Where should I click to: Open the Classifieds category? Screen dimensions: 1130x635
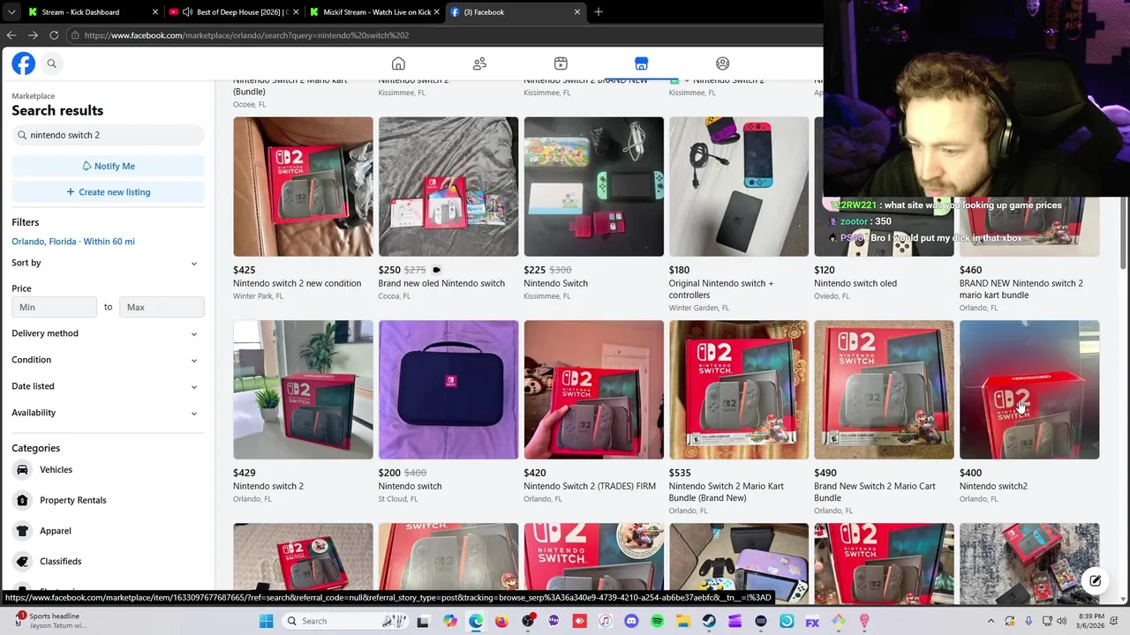(108, 561)
